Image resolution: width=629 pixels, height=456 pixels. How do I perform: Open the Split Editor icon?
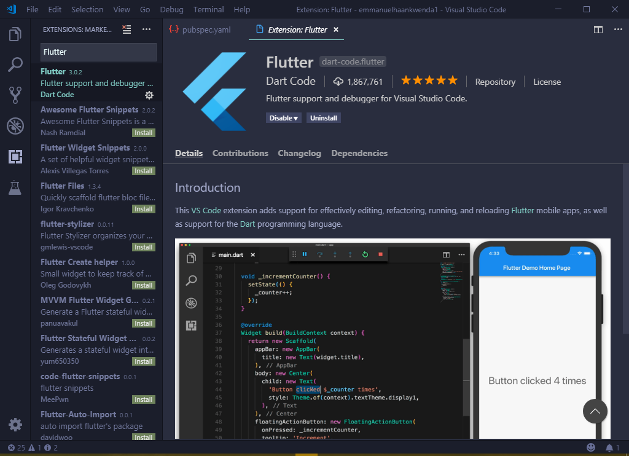(598, 28)
